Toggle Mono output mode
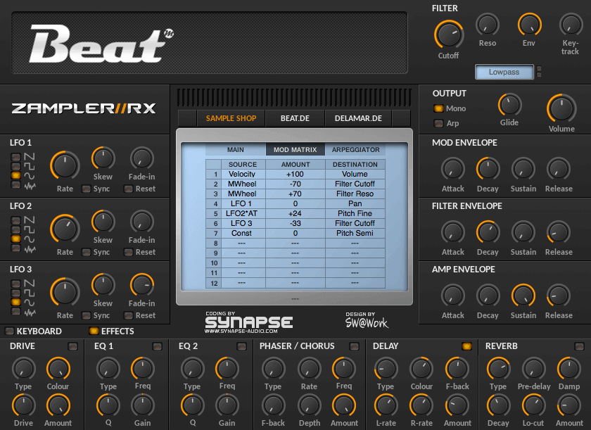This screenshot has height=430, width=591. pos(438,108)
